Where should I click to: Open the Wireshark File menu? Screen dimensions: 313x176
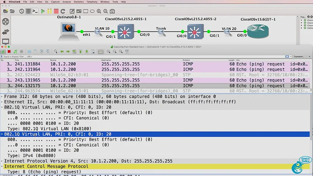[x=25, y=2]
